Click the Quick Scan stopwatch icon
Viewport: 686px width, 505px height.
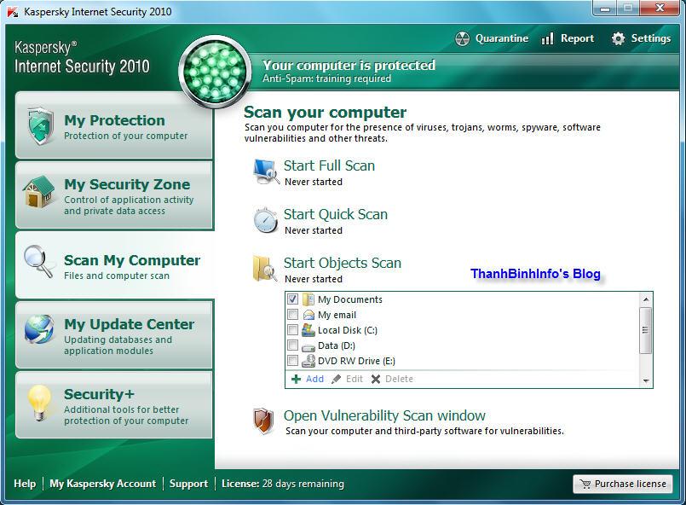(x=266, y=220)
